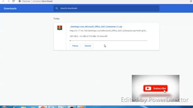This screenshot has height=108, width=193.
Task: Pause the Office 2007 download
Action: pyautogui.click(x=75, y=46)
